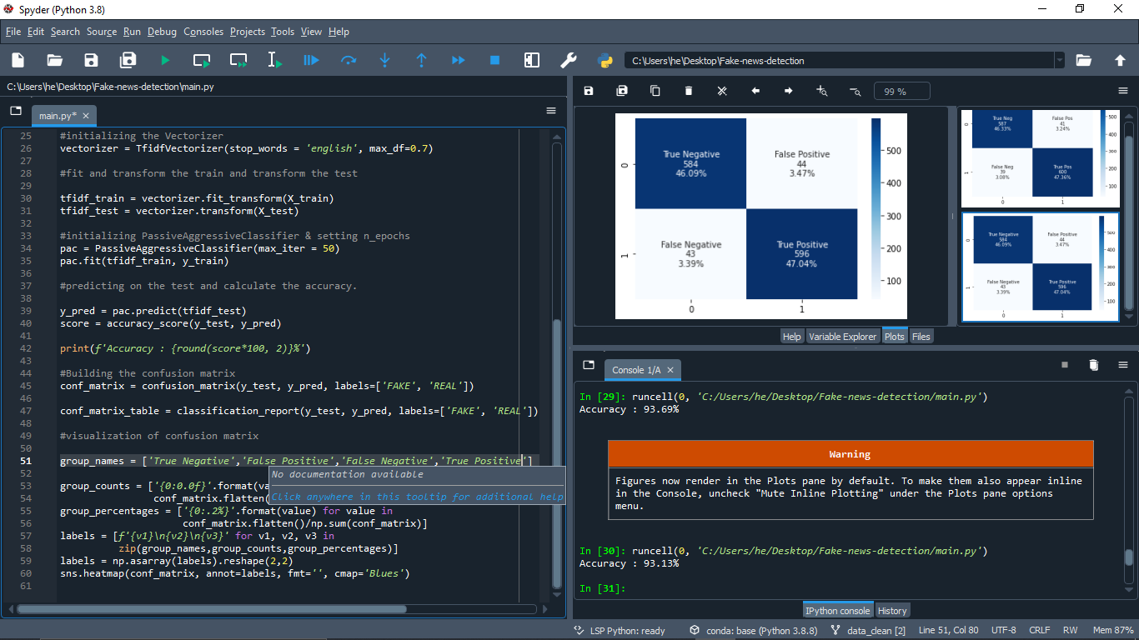Open the Consoles menu
This screenshot has width=1139, height=640.
tap(203, 32)
